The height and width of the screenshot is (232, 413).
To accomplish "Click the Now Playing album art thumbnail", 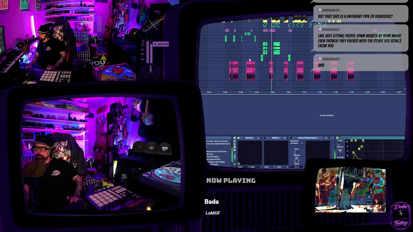I will [x=350, y=190].
